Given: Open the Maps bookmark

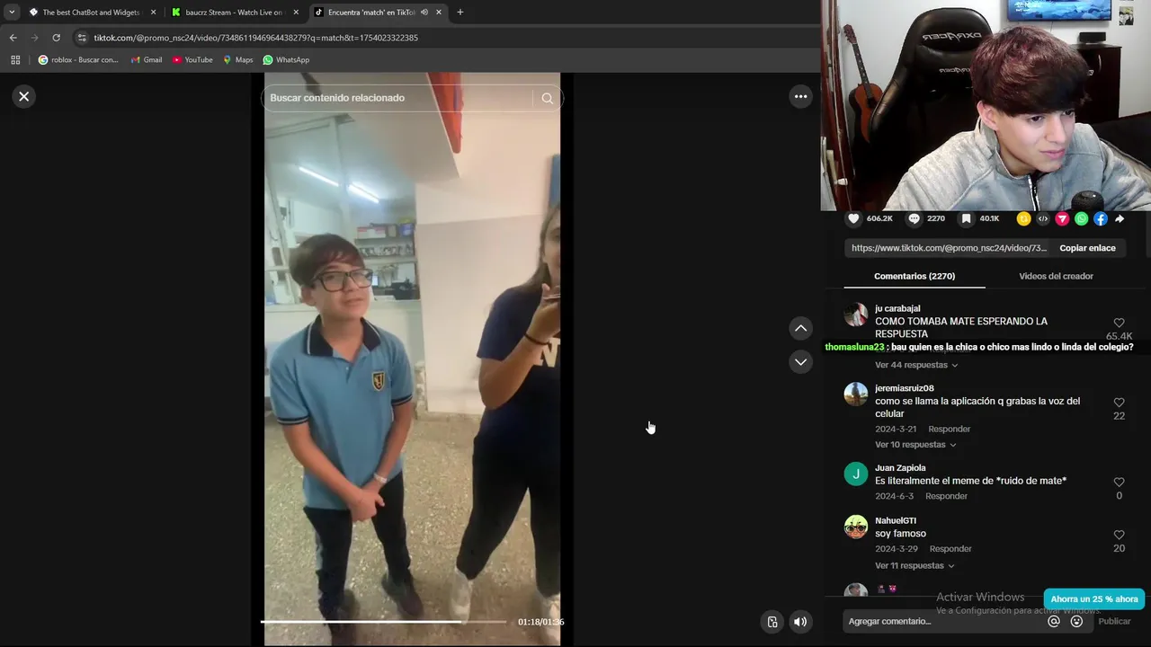Looking at the screenshot, I should [x=238, y=60].
